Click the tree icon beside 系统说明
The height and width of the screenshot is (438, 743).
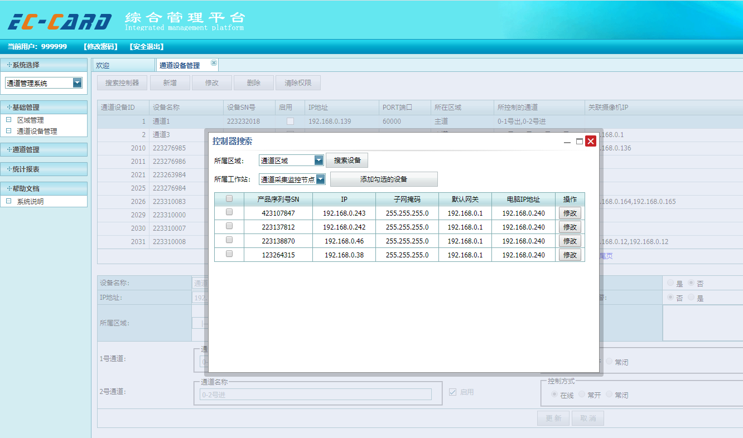tap(8, 201)
